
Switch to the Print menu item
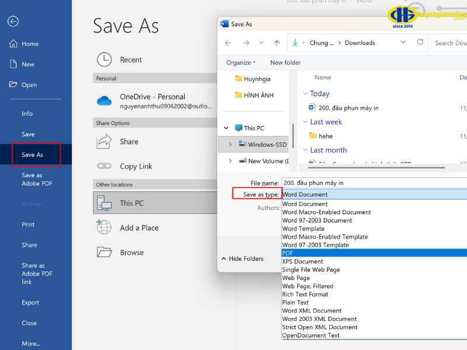(28, 224)
